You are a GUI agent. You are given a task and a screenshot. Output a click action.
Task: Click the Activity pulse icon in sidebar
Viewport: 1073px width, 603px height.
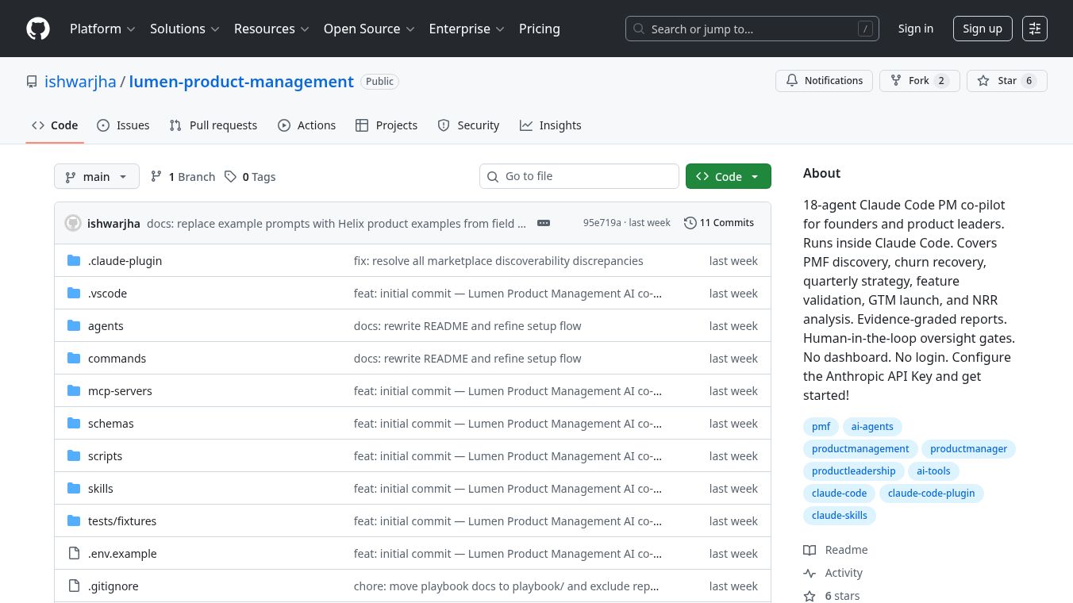(810, 573)
